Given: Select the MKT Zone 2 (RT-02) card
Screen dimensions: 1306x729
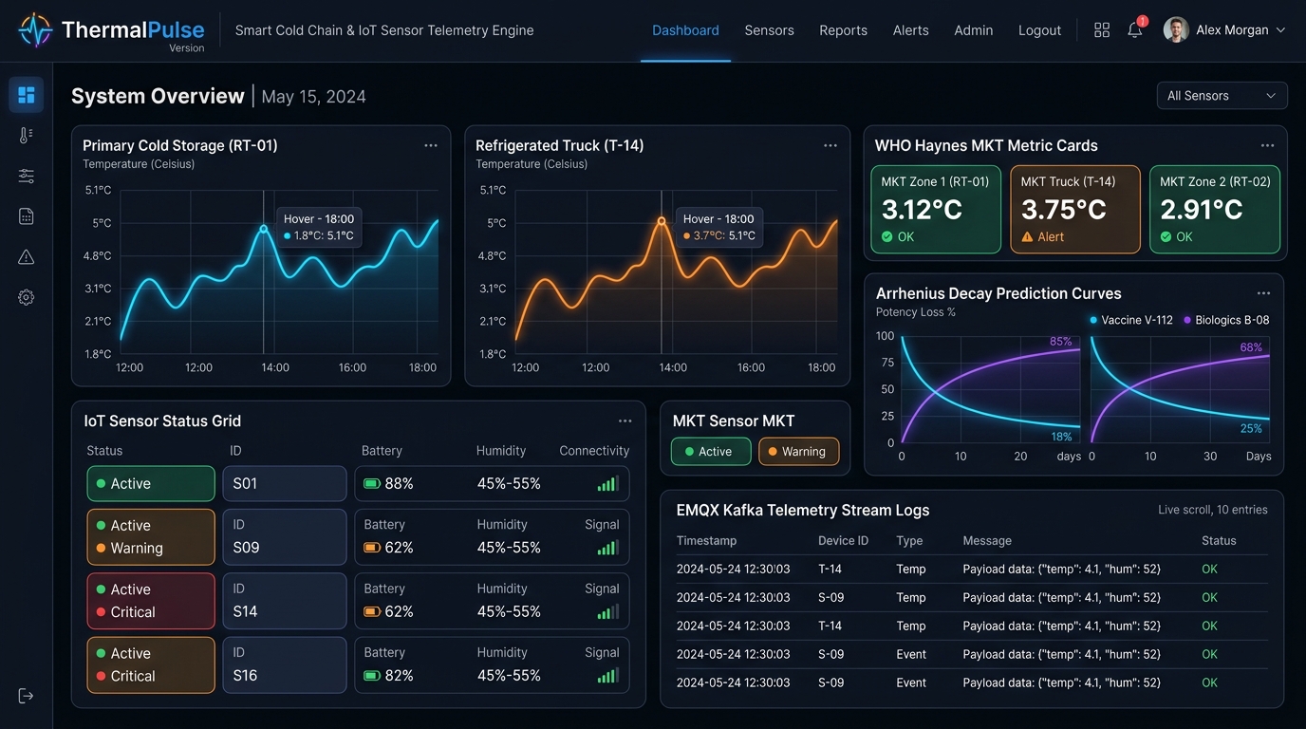Looking at the screenshot, I should coord(1215,210).
